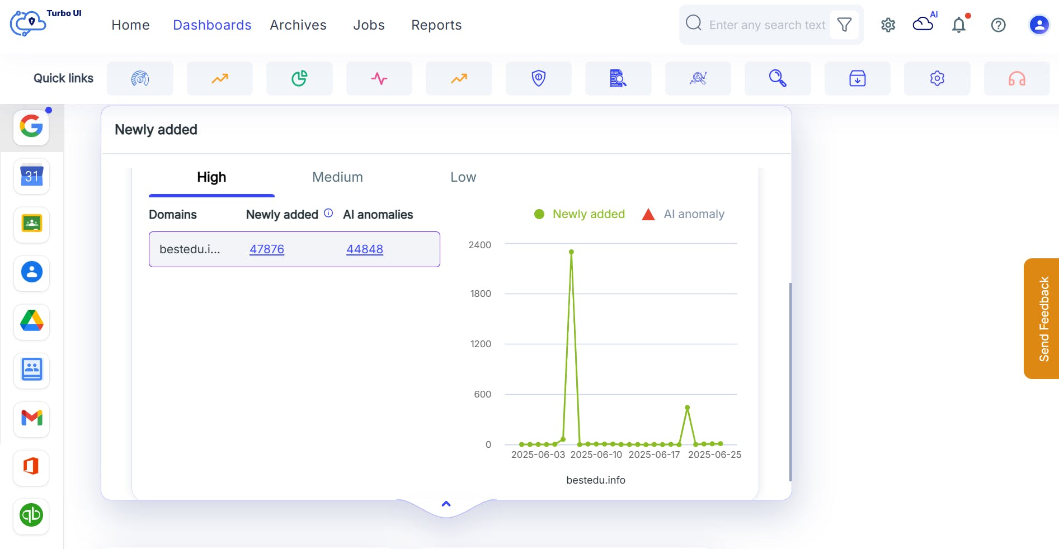Show Newly added info tooltip icon
This screenshot has height=549, width=1059.
point(328,213)
